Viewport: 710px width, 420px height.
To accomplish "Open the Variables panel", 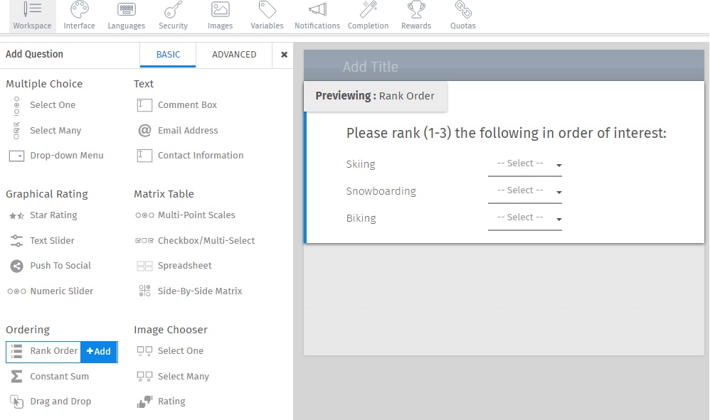I will tap(267, 15).
